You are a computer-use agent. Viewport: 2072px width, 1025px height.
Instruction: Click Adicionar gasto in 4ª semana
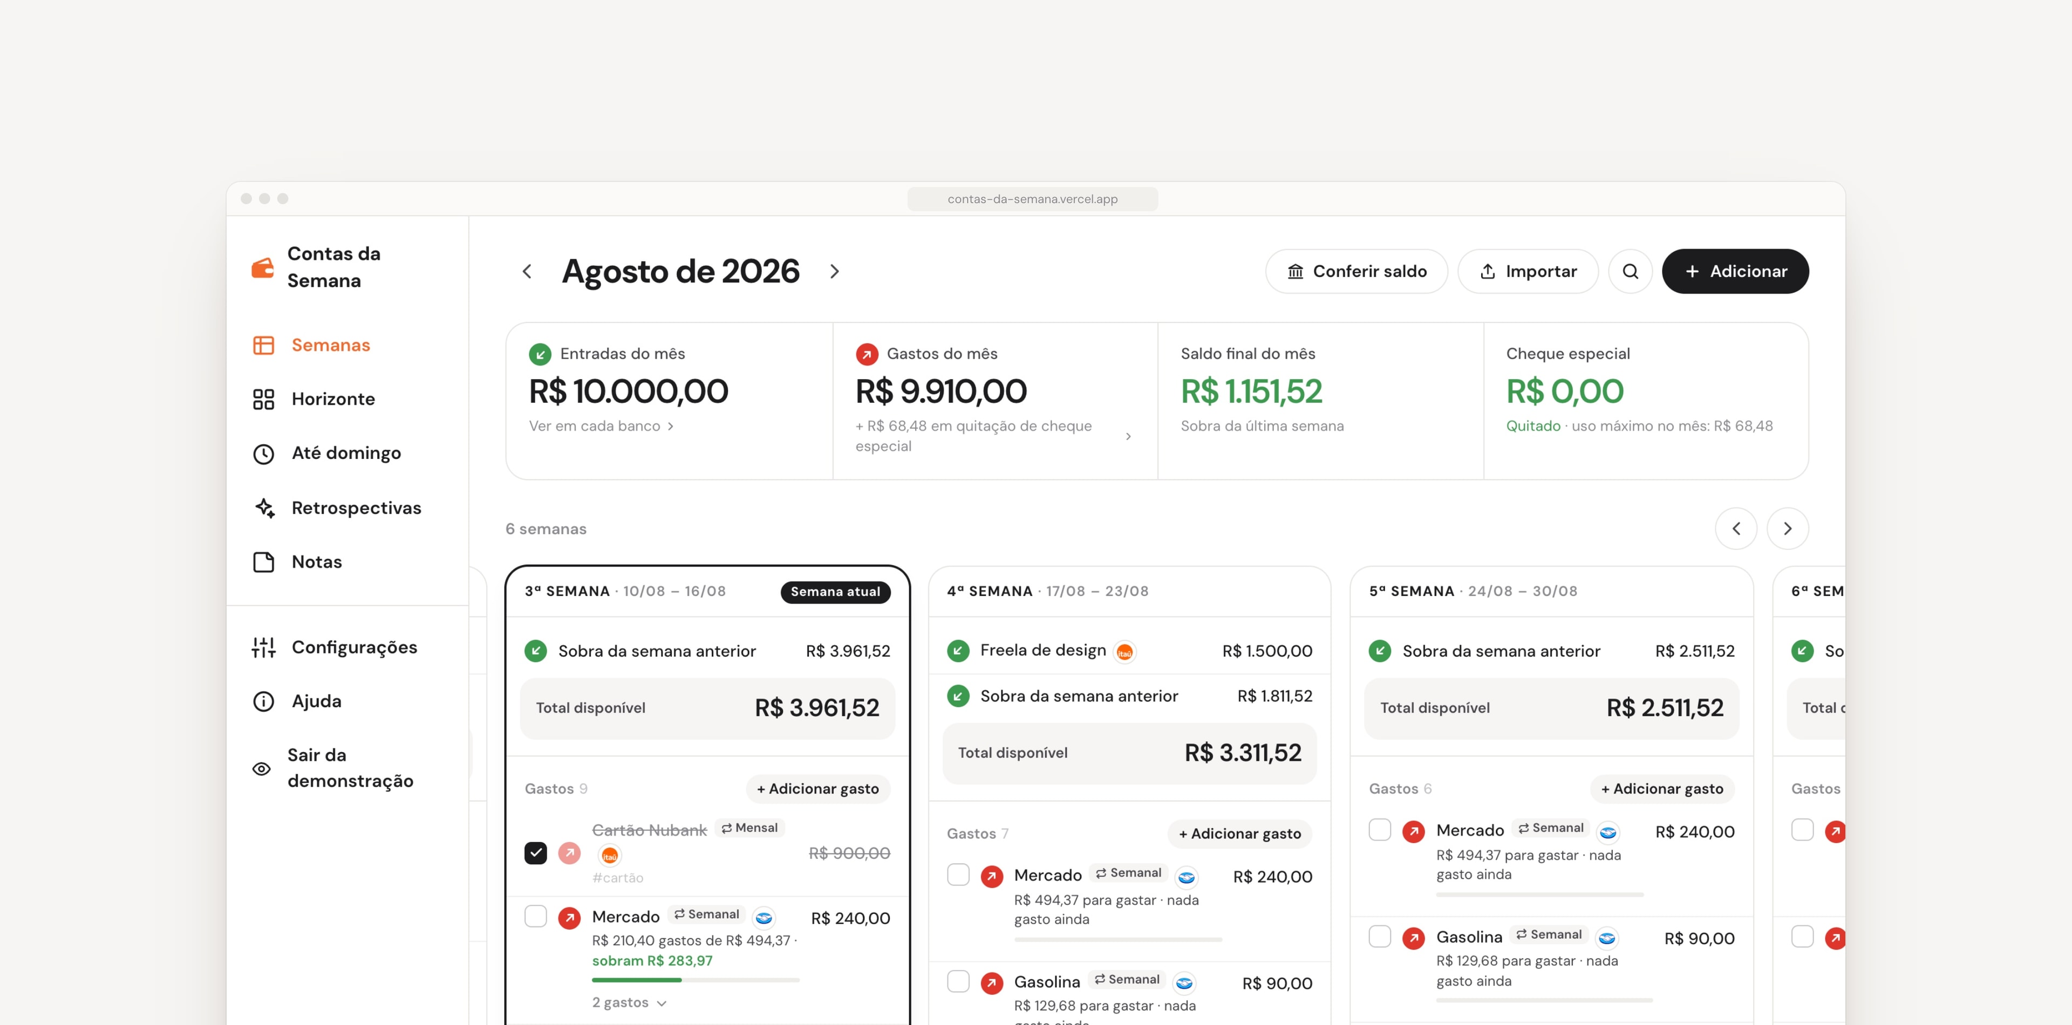(1239, 834)
